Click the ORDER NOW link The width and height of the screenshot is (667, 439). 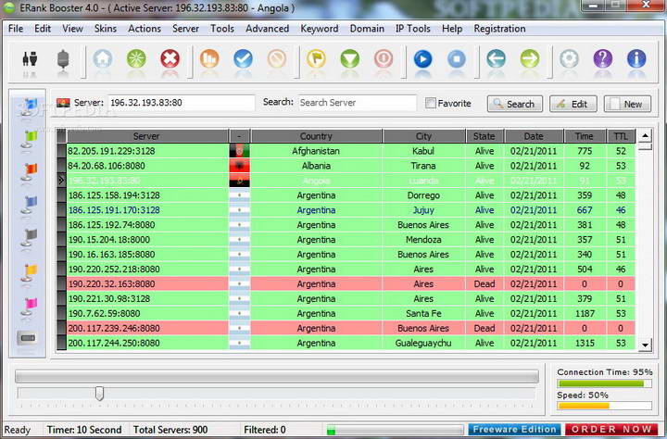coord(610,429)
